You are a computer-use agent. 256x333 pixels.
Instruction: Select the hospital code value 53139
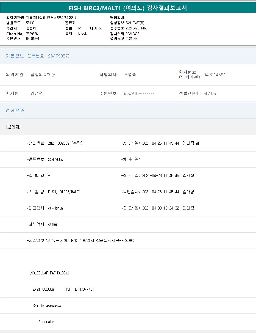pyautogui.click(x=30, y=23)
